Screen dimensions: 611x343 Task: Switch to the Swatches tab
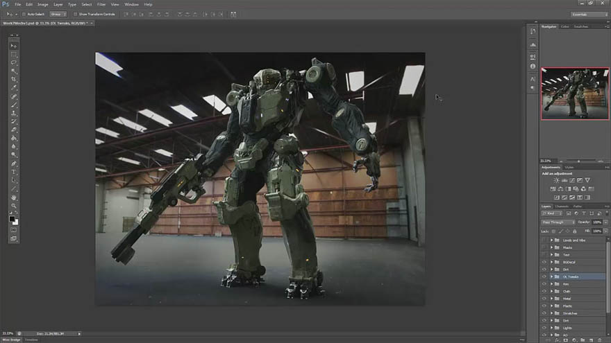coord(581,27)
